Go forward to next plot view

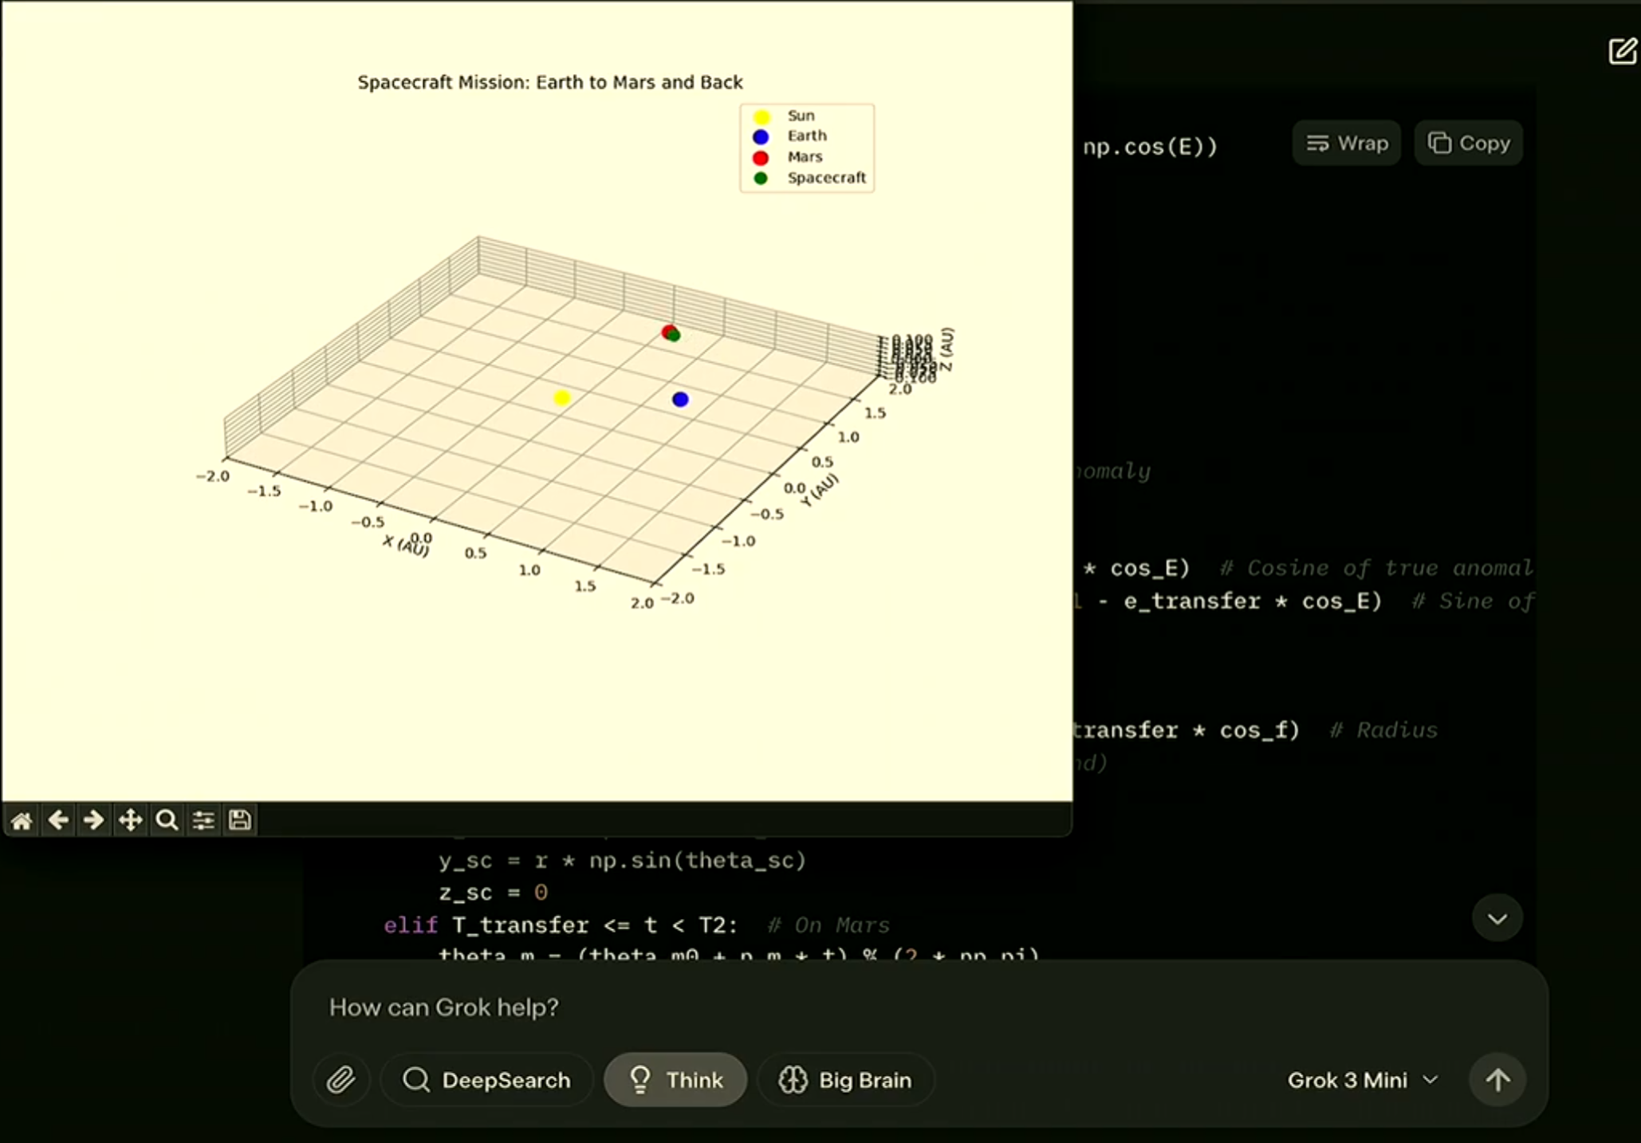pos(93,820)
